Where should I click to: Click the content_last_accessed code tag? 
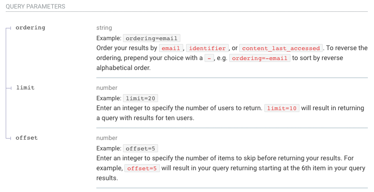(281, 48)
